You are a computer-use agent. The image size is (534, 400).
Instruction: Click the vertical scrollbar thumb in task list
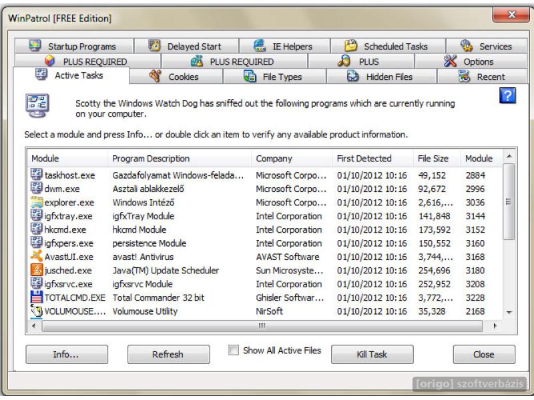(x=509, y=202)
